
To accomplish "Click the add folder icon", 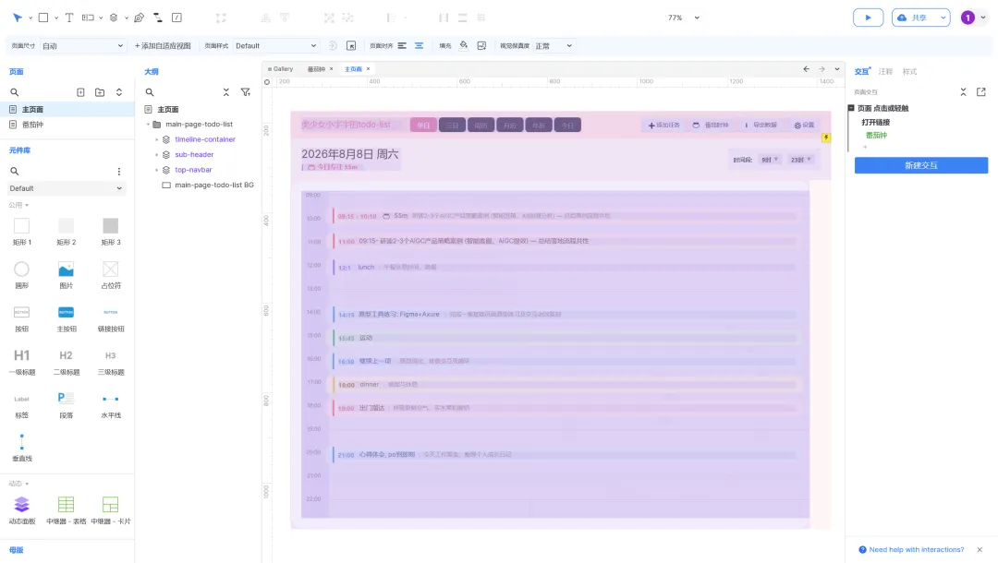I will (x=100, y=92).
